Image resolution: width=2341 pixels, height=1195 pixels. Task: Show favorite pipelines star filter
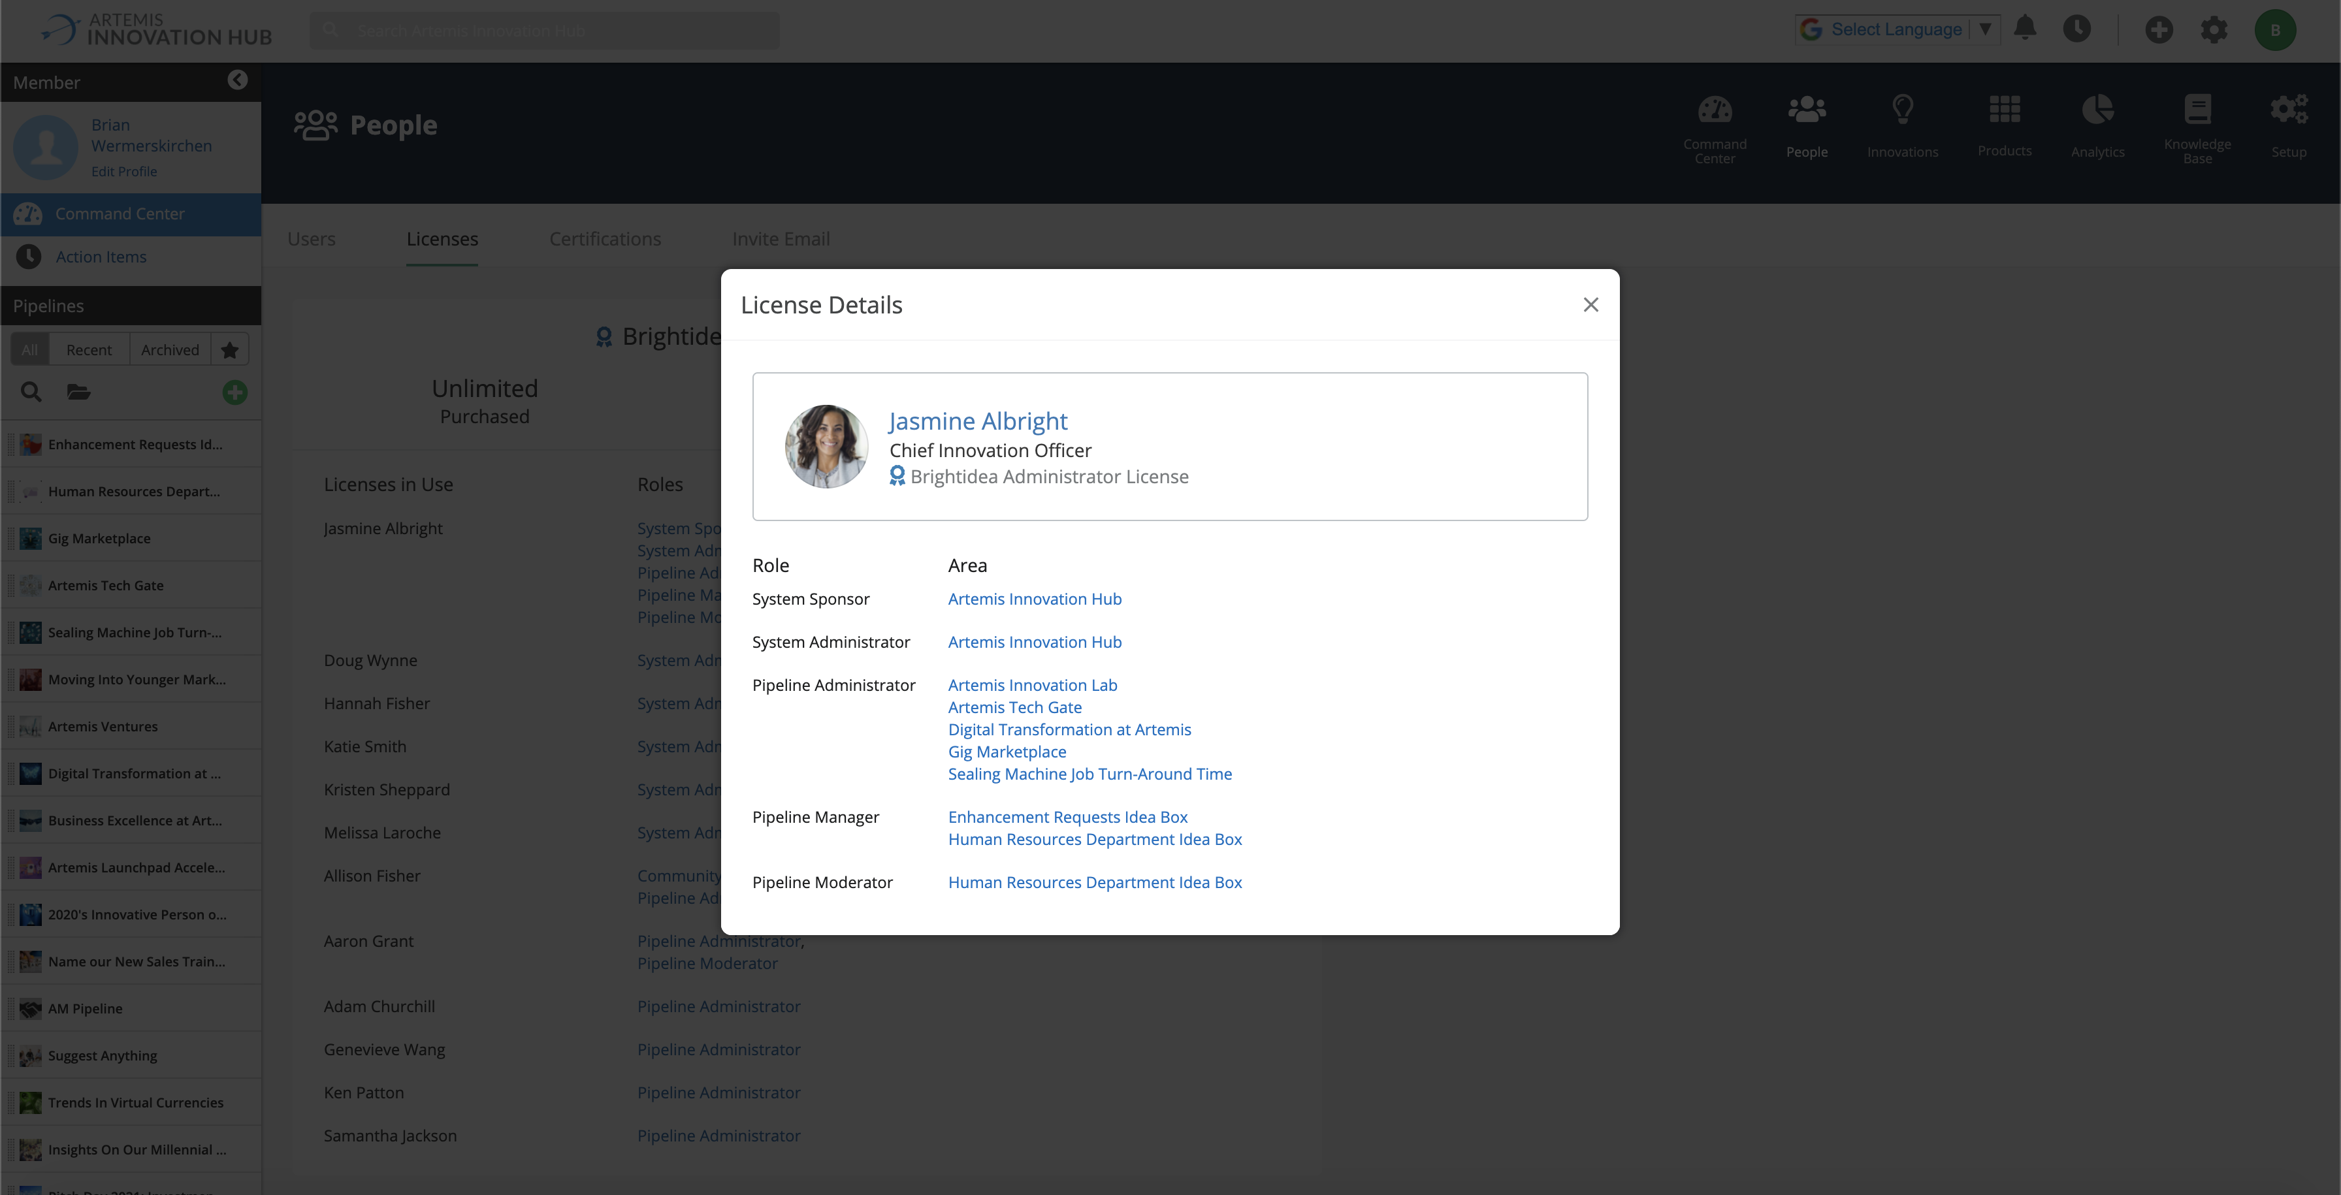point(230,350)
